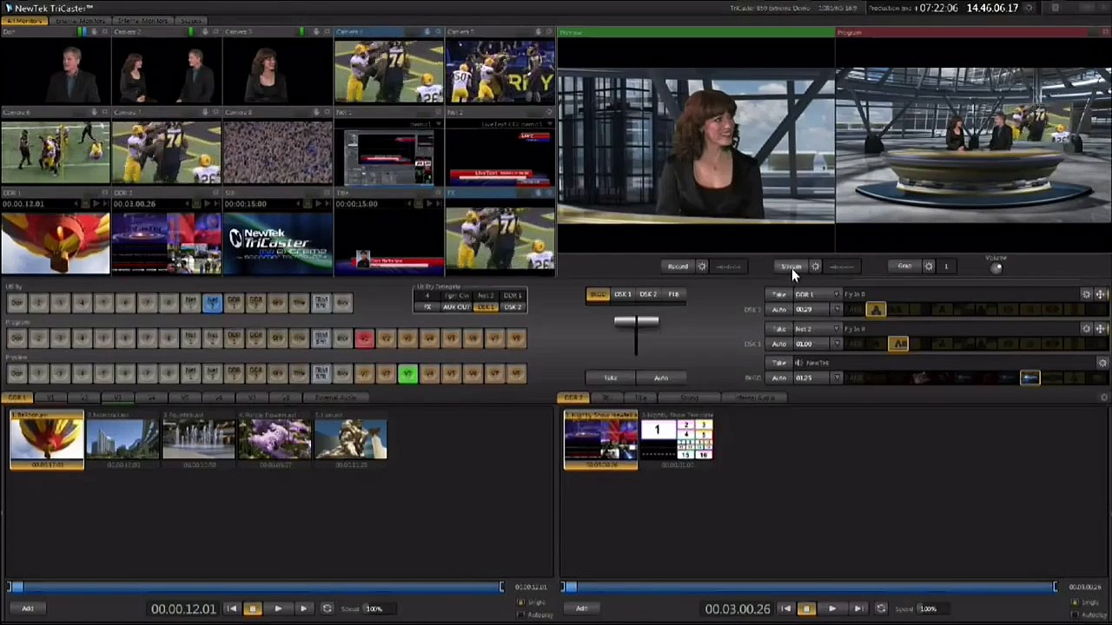Open DDR 2 panel settings gear
1112x625 pixels.
(1104, 398)
